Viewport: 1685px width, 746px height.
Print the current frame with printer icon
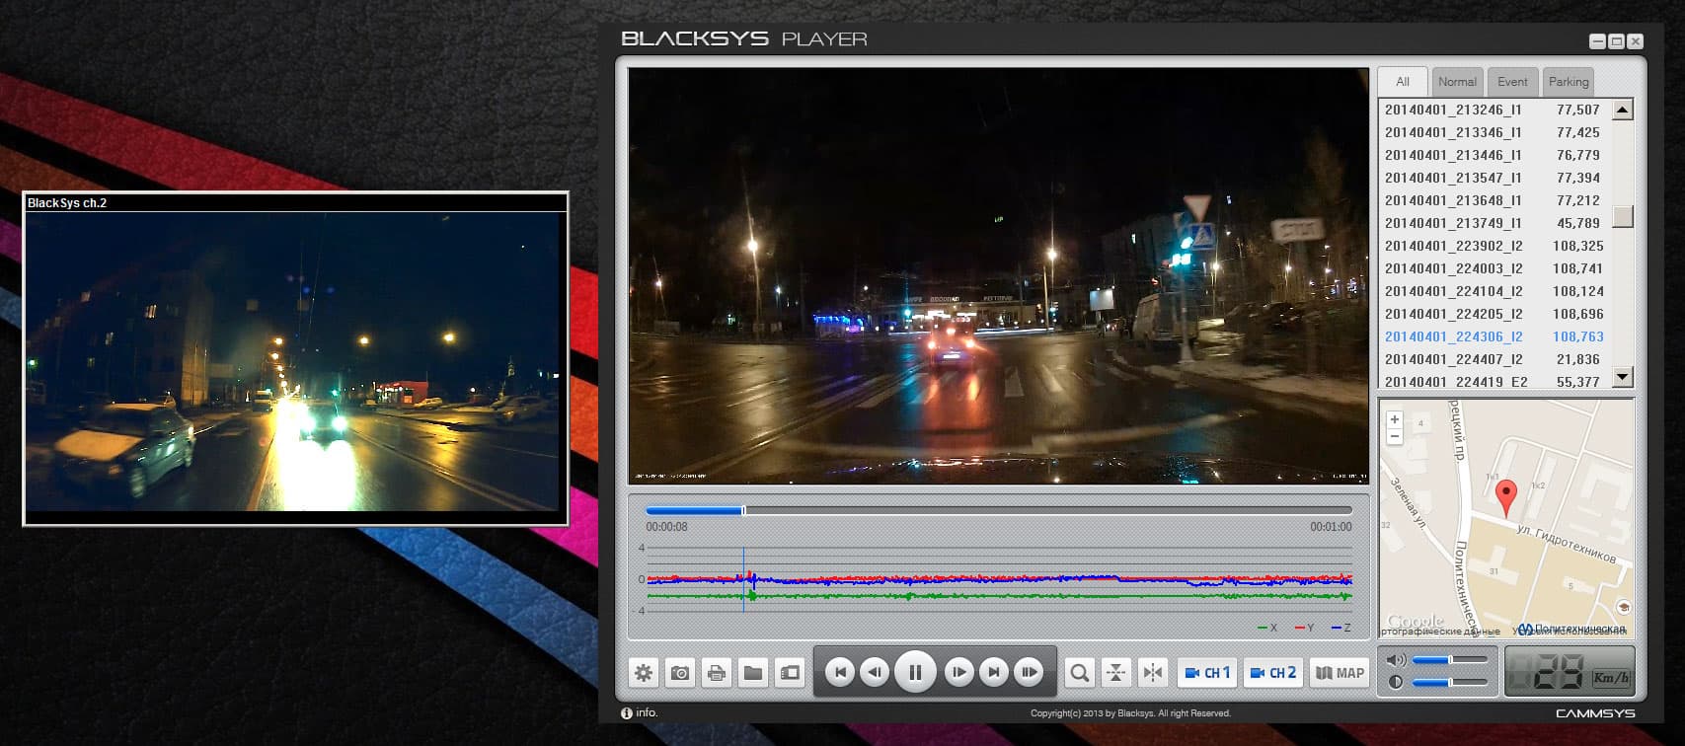pyautogui.click(x=717, y=673)
